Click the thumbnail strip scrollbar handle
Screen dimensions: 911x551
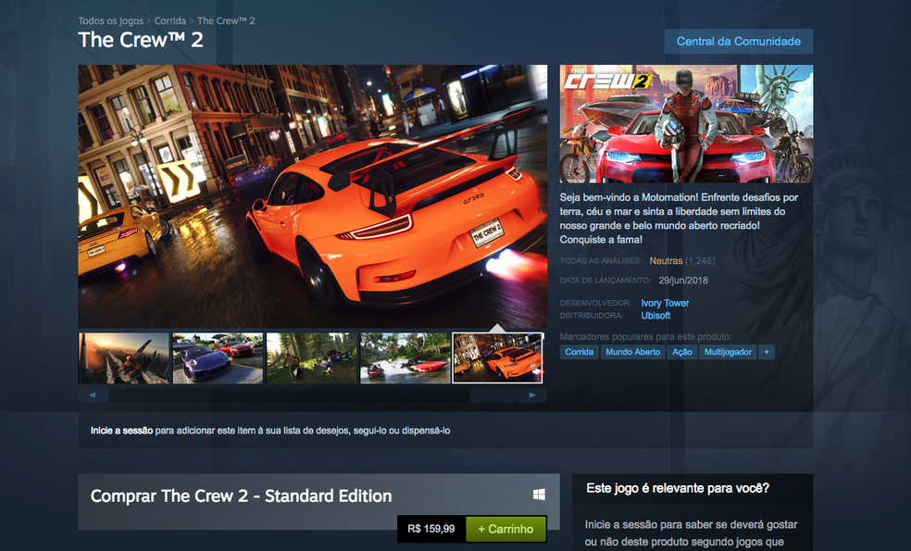[x=493, y=395]
